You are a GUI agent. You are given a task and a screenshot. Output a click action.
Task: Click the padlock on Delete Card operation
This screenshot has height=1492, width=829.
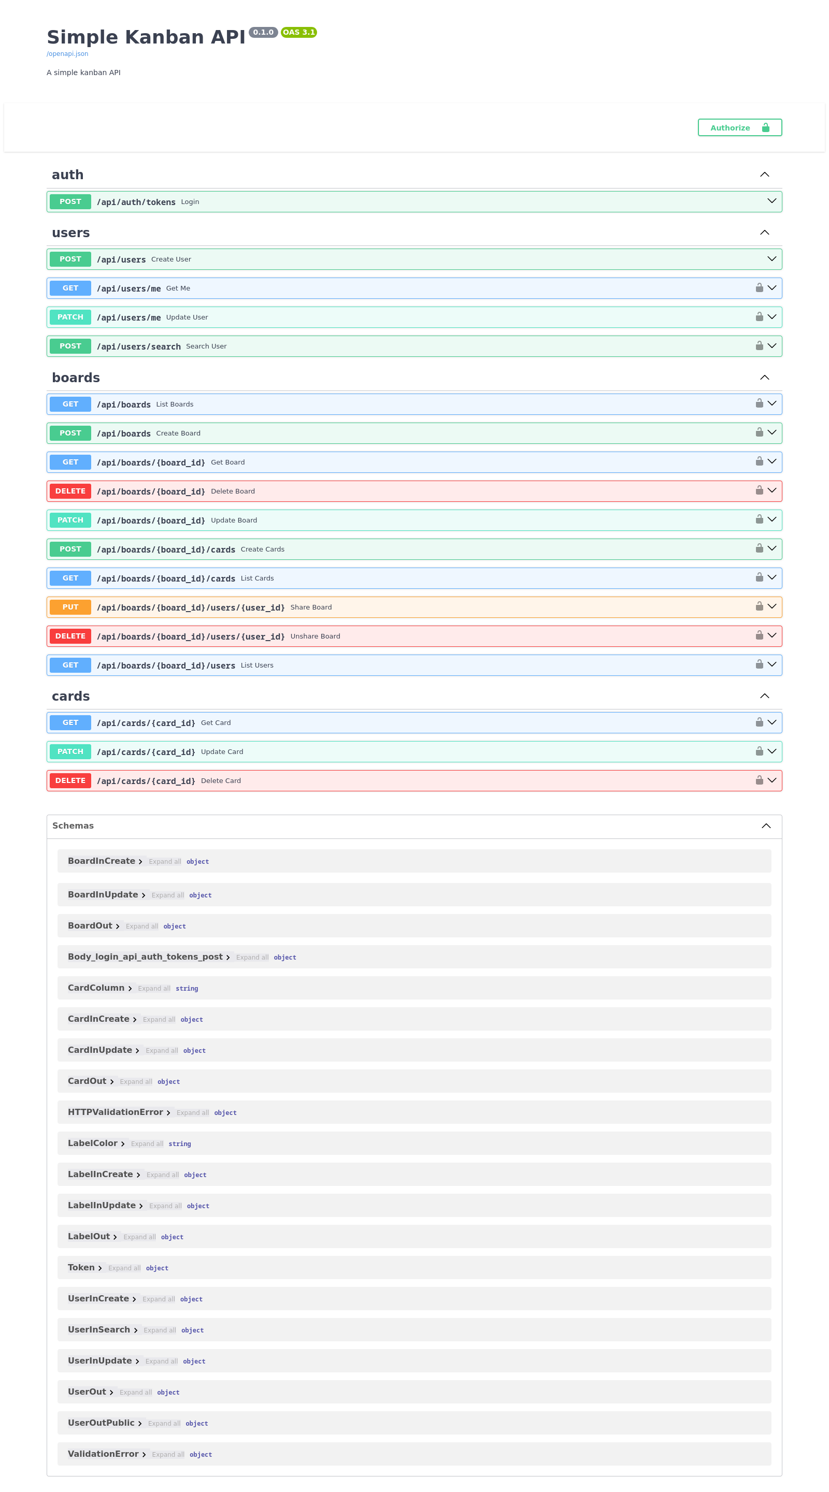tap(759, 779)
